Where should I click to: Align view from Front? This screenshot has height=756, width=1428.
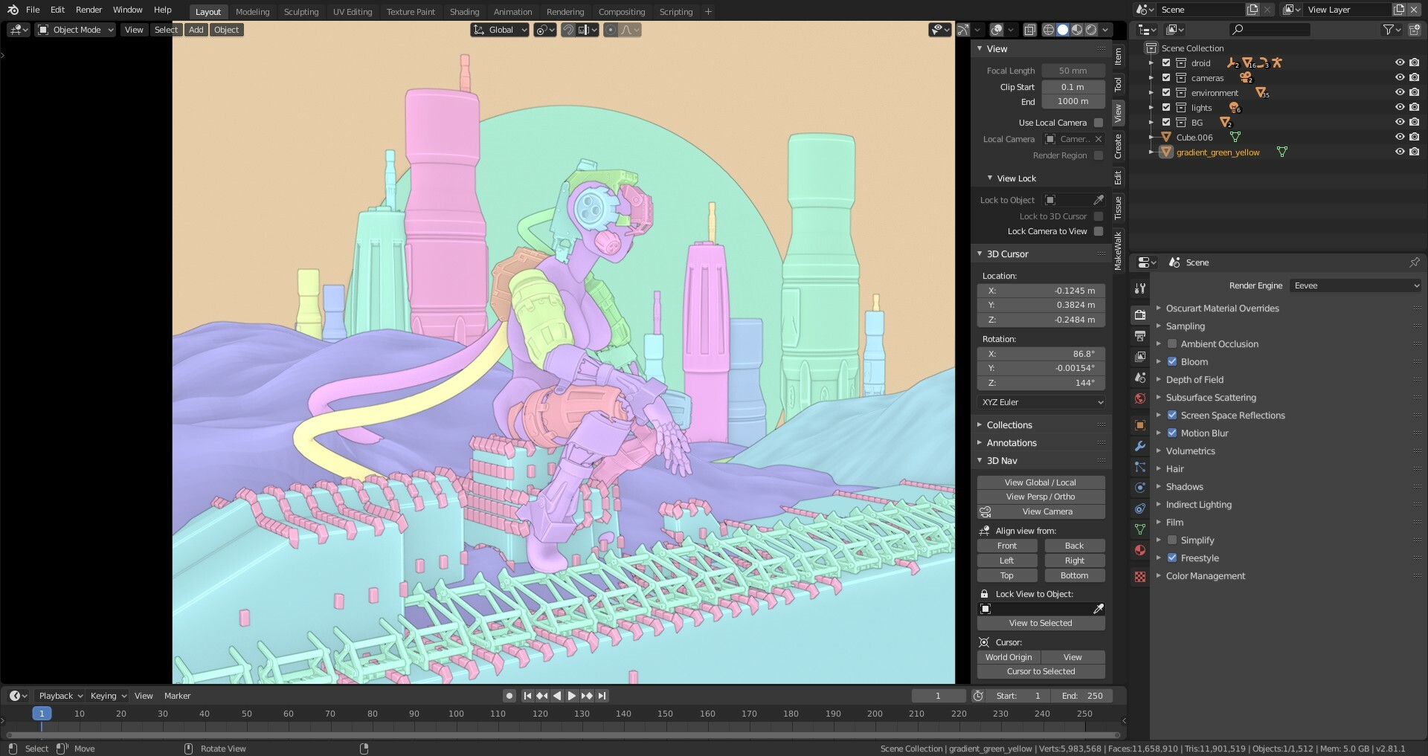1007,546
